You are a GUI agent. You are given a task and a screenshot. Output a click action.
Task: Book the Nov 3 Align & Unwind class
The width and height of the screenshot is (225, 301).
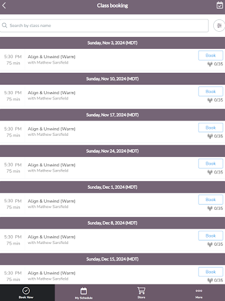[x=210, y=55]
